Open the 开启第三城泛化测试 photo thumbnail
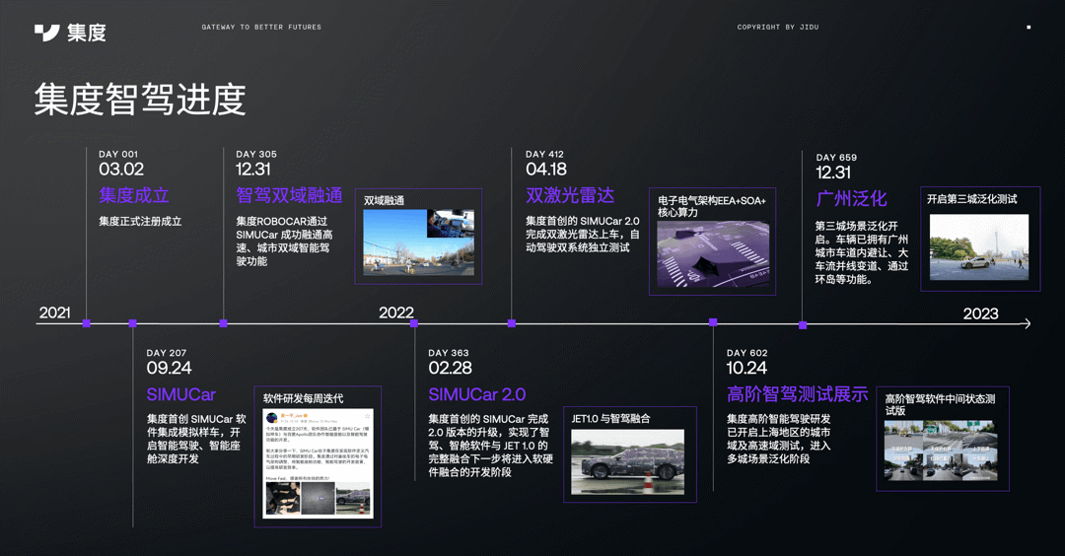Viewport: 1065px width, 556px height. (x=979, y=247)
